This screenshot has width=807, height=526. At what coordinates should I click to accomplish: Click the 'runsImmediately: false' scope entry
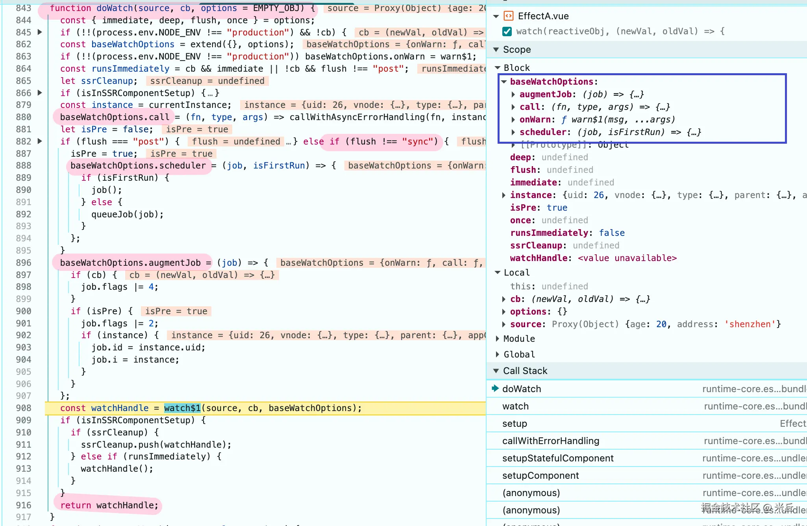(x=567, y=233)
